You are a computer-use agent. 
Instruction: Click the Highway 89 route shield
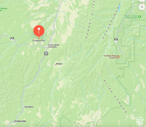click(46, 53)
